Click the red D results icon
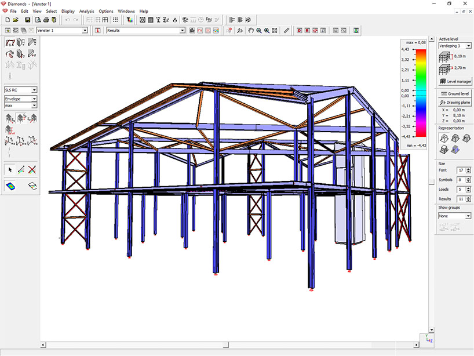This screenshot has width=474, height=356. point(299,31)
